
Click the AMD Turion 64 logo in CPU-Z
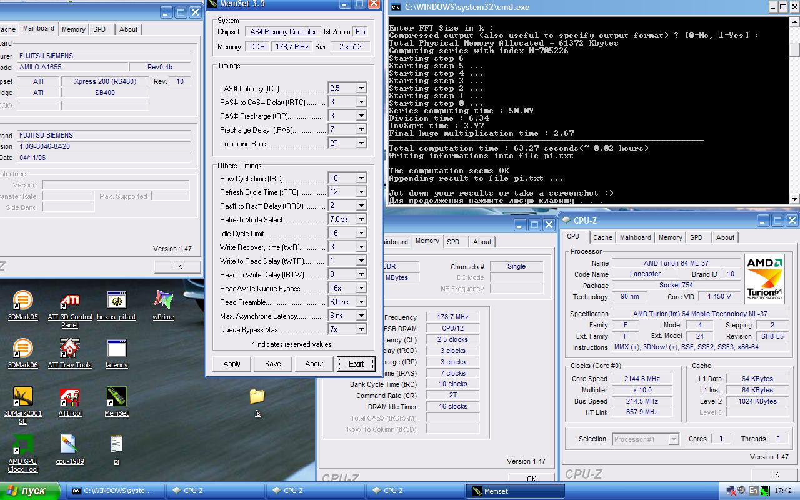tap(766, 279)
